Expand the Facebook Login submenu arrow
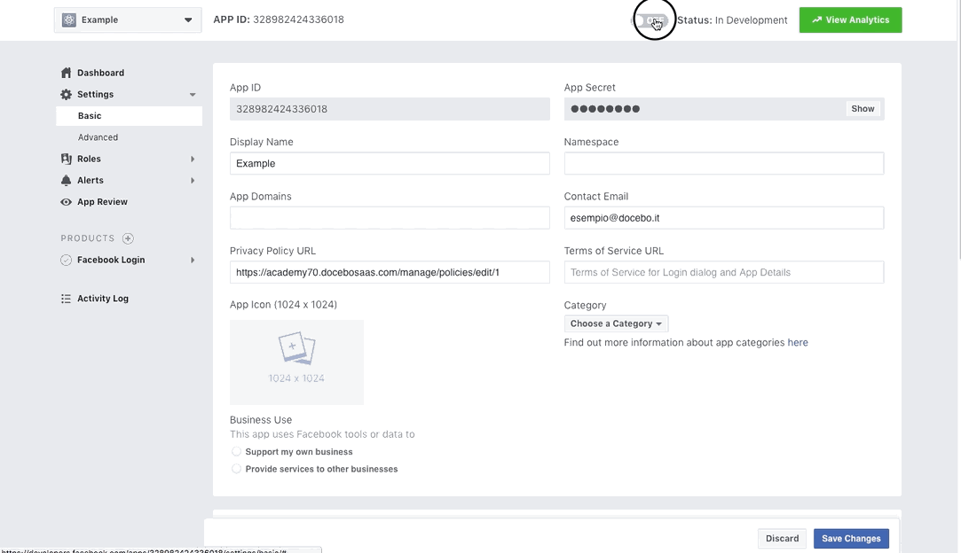Viewport: 961px width, 553px height. pyautogui.click(x=193, y=260)
